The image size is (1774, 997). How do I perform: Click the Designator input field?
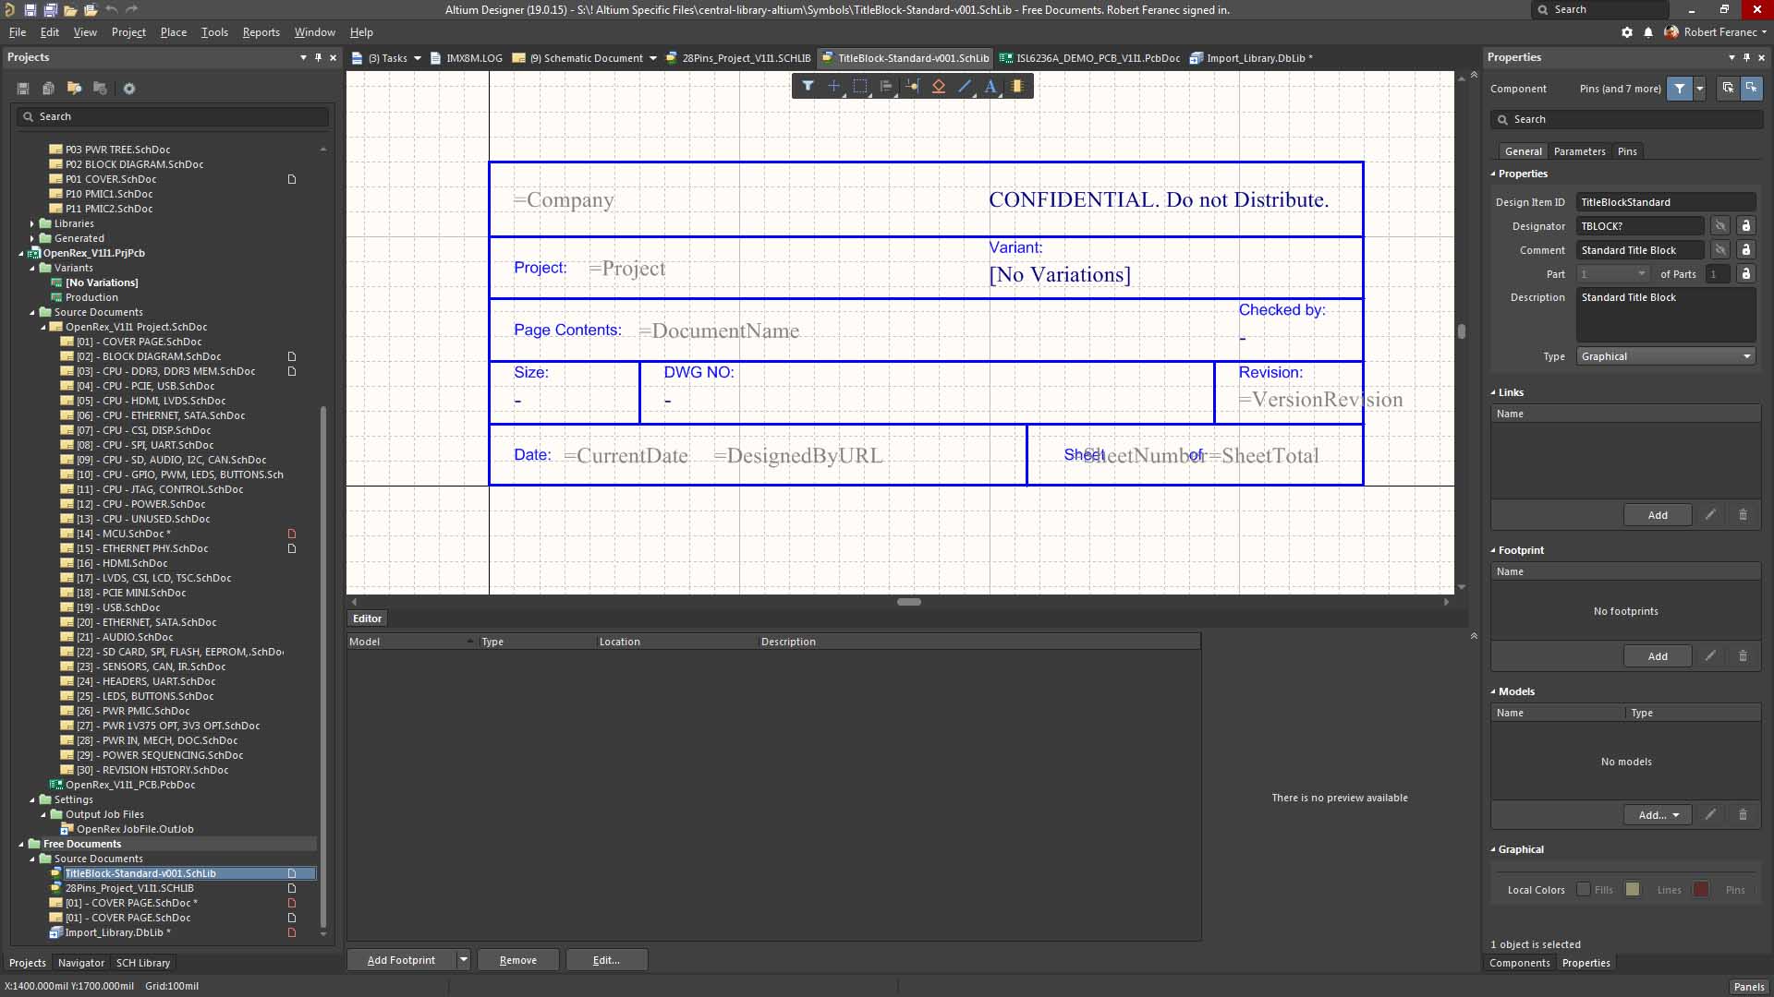click(1639, 226)
